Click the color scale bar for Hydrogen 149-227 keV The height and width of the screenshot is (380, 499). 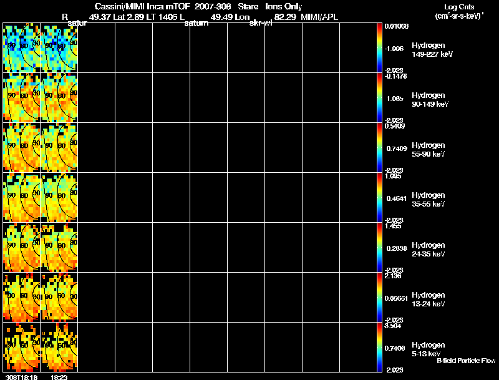(379, 48)
